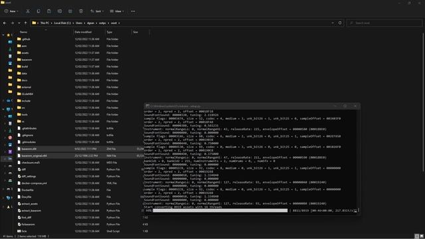425x239 pixels.
Task: Click Local Disk (C:) breadcrumb
Action: (62, 23)
